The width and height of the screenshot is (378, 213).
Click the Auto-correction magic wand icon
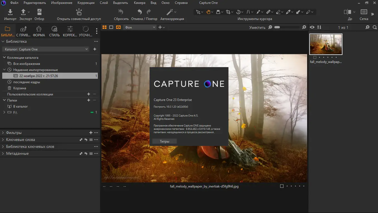pyautogui.click(x=170, y=12)
